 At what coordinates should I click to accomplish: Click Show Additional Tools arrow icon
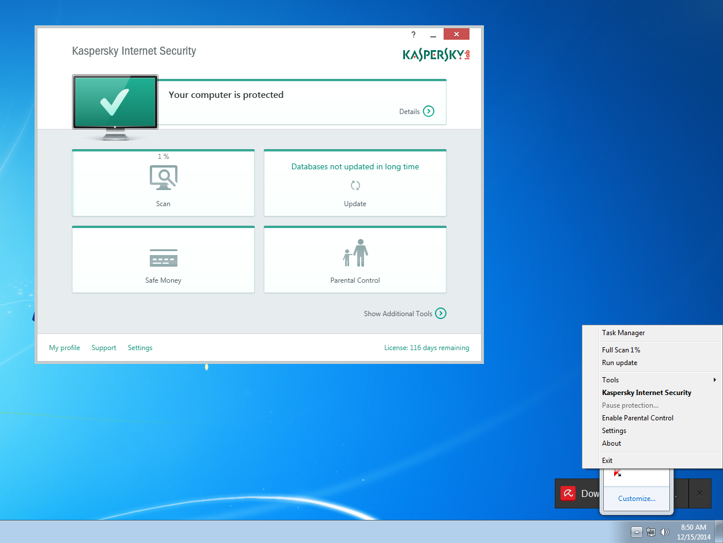[x=441, y=313]
